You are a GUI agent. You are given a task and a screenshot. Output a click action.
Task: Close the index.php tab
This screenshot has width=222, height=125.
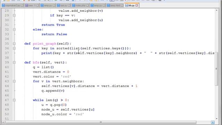coord(88,6)
